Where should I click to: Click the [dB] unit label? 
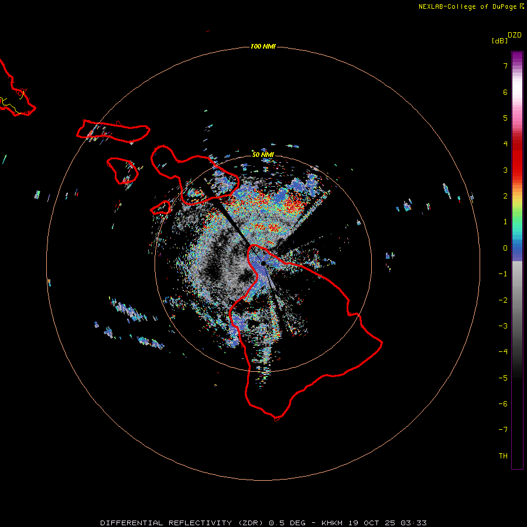pos(500,40)
